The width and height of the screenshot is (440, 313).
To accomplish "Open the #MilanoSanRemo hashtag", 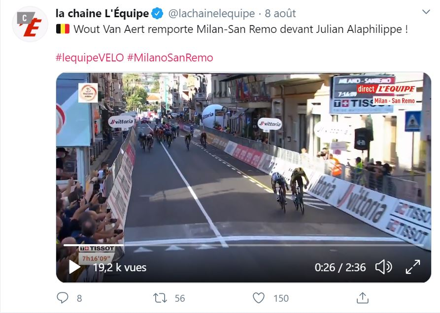I will tap(170, 57).
